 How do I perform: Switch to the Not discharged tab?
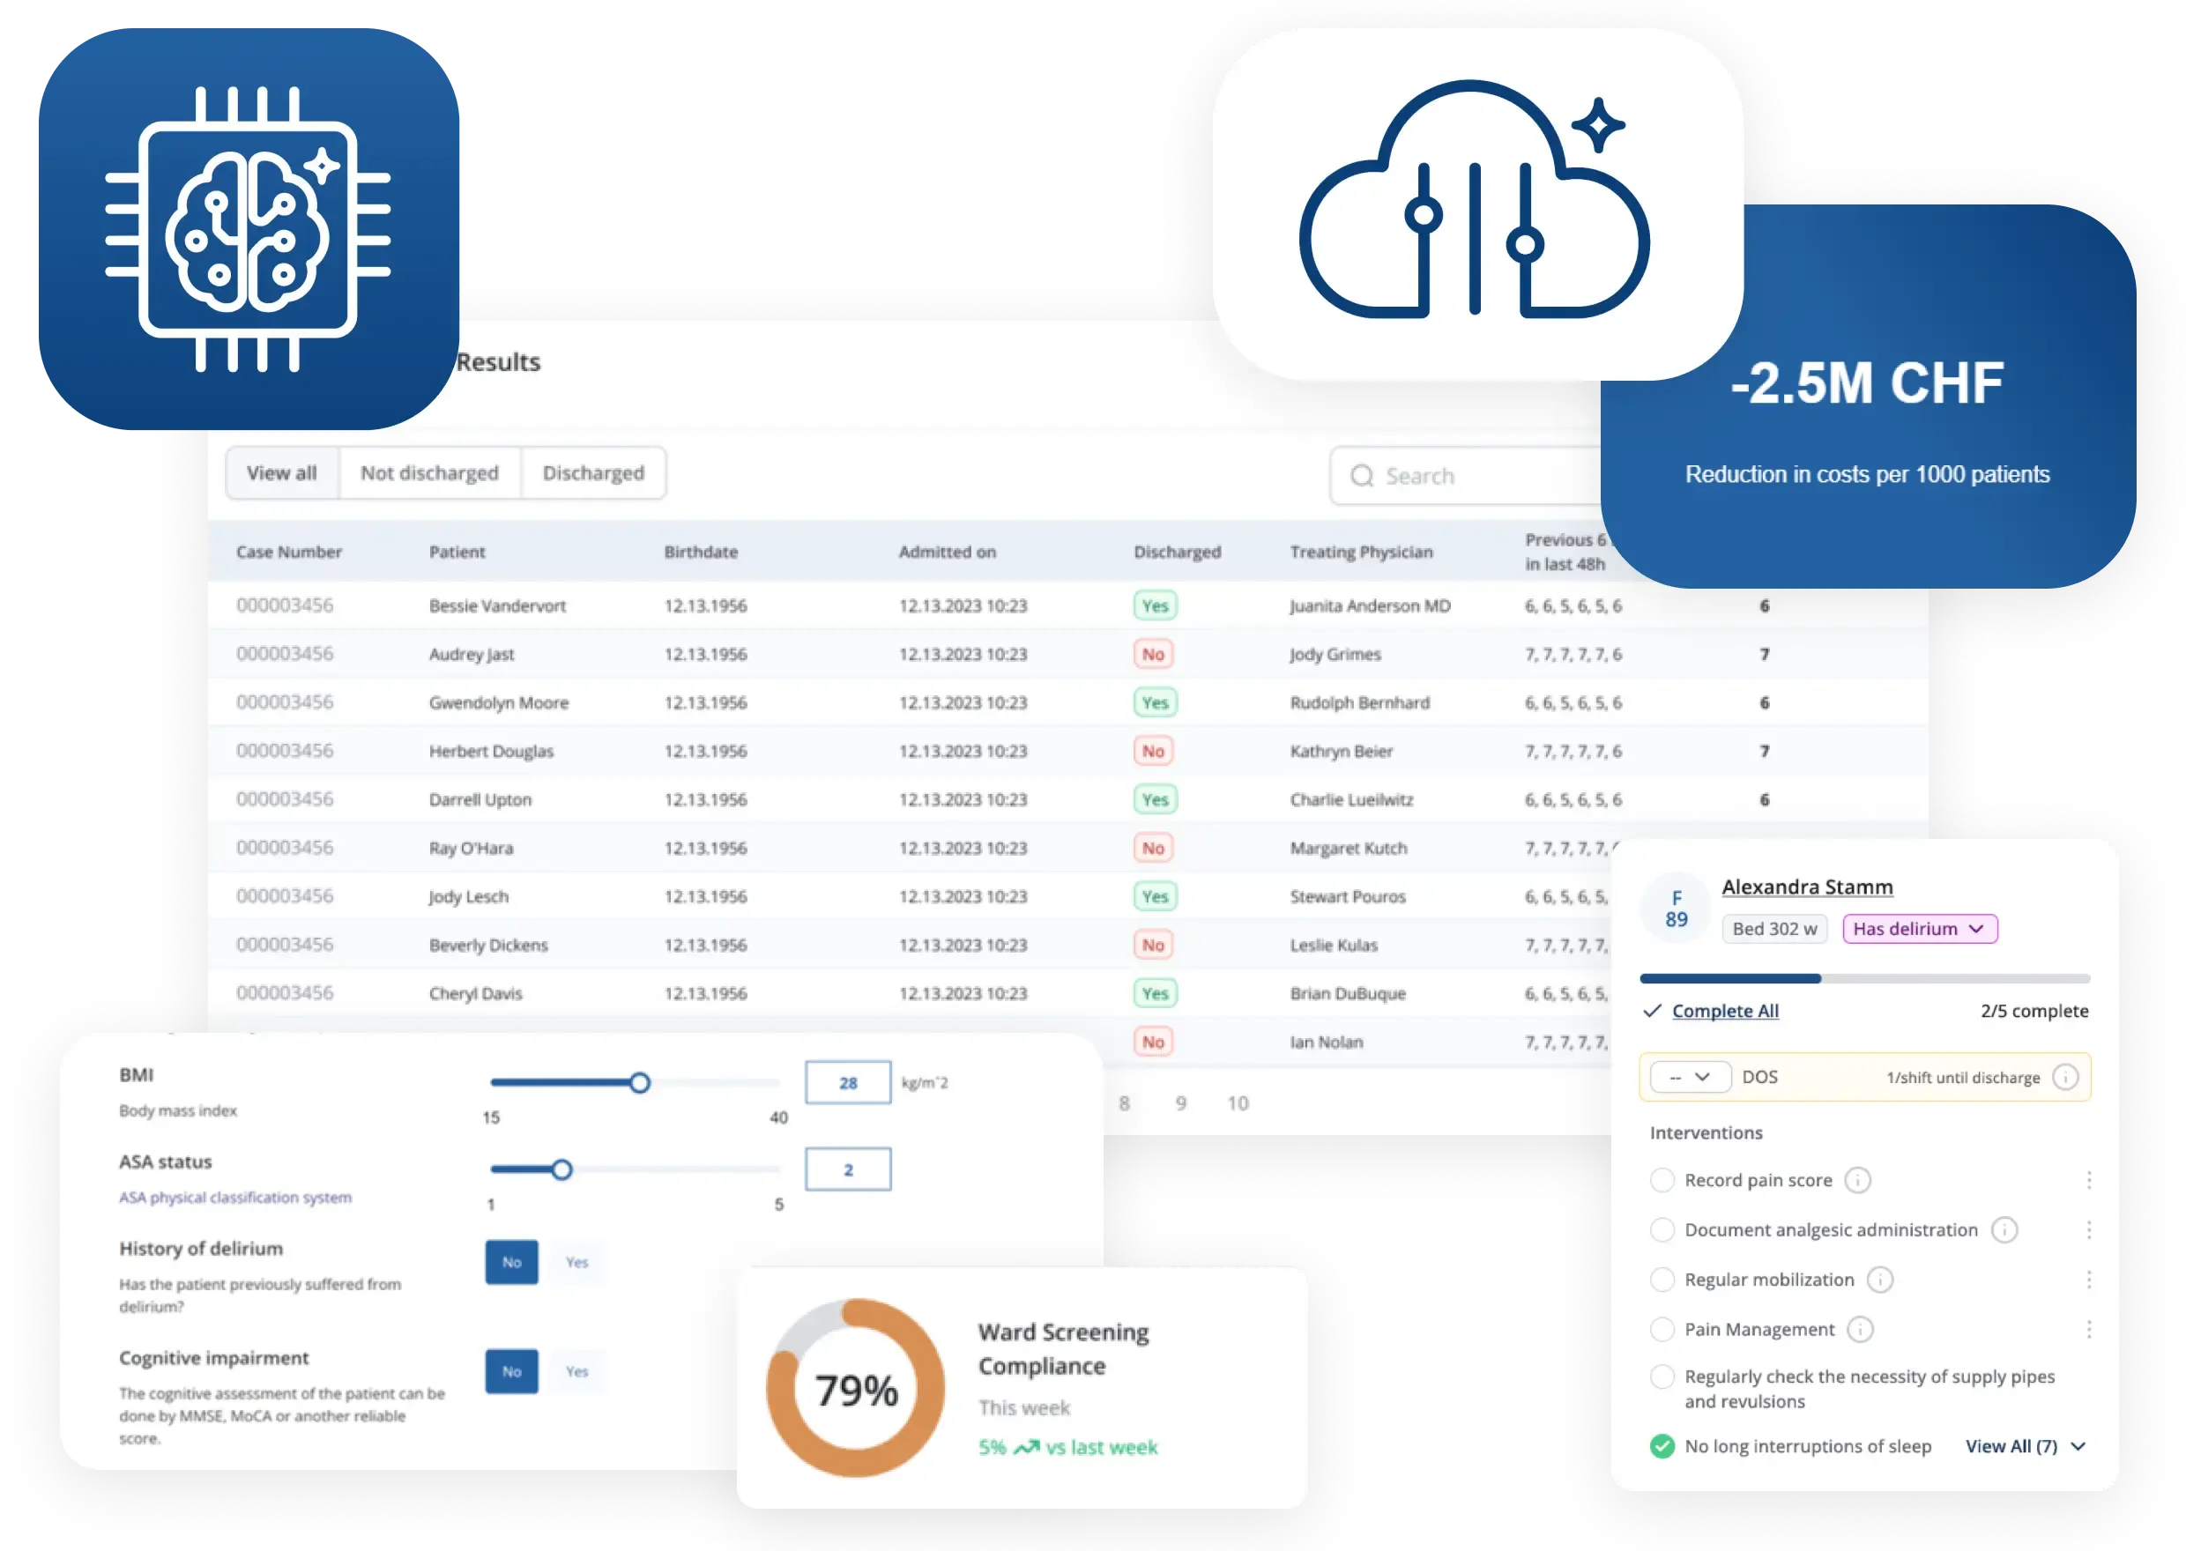[x=428, y=472]
